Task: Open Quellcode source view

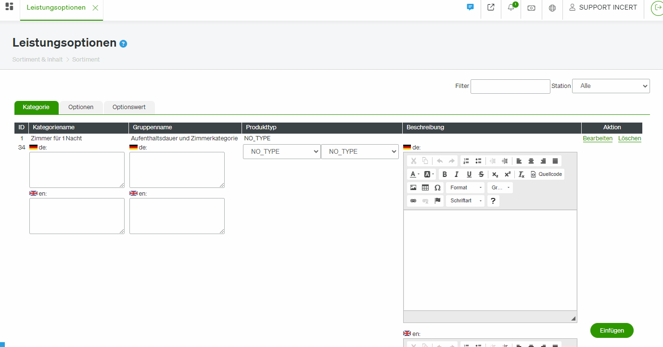Action: [x=546, y=174]
